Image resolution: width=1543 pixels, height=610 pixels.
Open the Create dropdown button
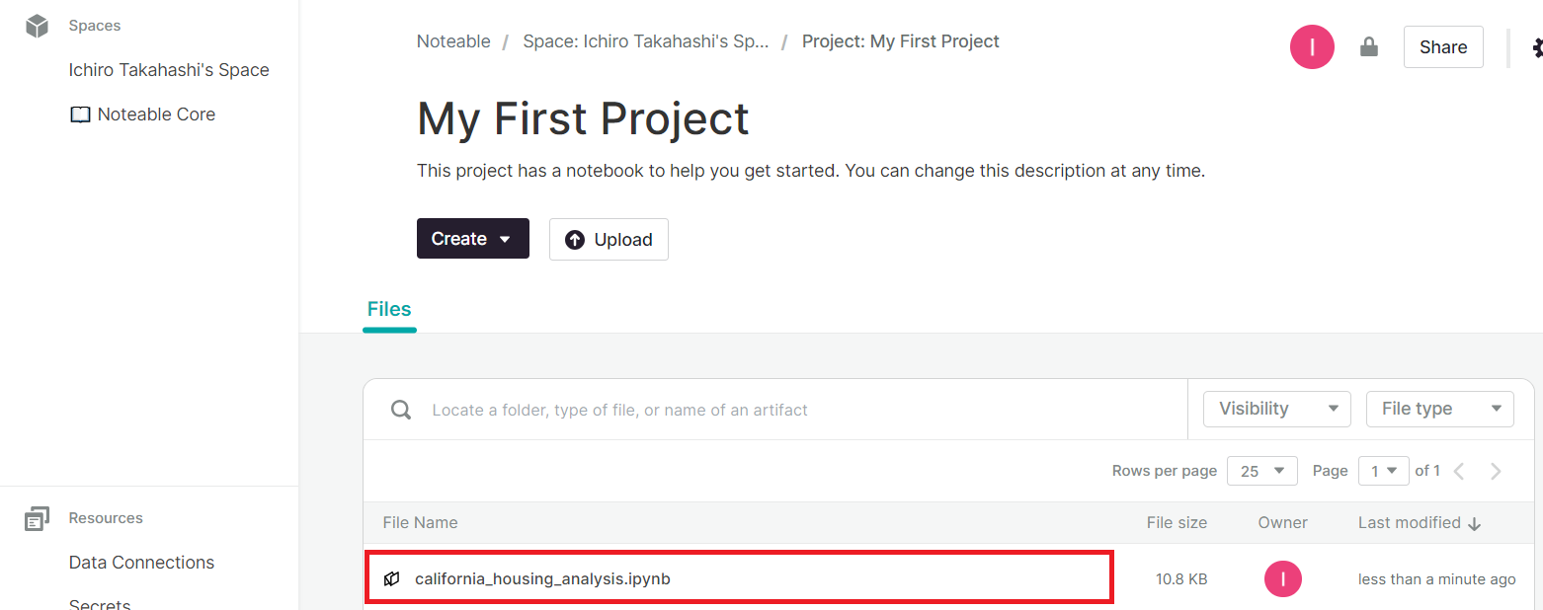pos(472,239)
